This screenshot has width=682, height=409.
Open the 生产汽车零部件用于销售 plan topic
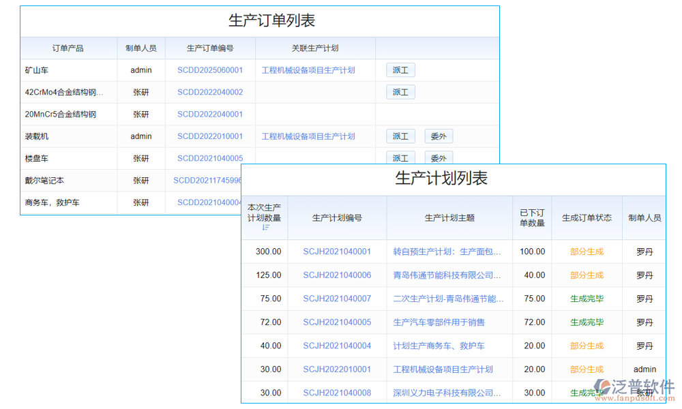439,322
